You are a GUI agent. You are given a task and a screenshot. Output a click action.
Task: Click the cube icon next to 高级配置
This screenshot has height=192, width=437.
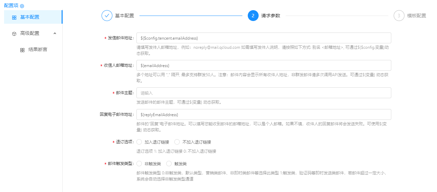coord(14,34)
